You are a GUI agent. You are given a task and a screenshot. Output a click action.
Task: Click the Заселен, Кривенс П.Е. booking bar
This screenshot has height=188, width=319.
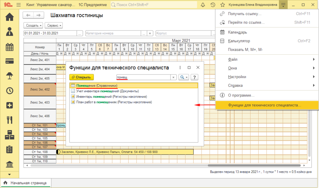[x=125, y=152]
